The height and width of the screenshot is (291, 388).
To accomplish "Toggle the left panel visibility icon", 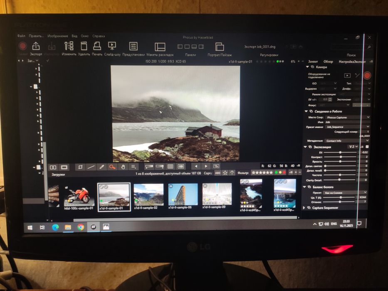I will [x=180, y=47].
